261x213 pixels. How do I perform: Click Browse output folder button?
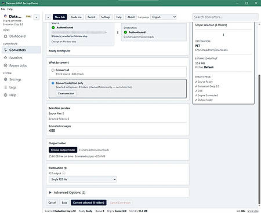point(63,150)
